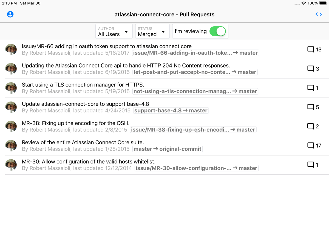Click Robert Massaioli's avatar on the first PR
Image resolution: width=329 pixels, height=246 pixels.
coord(11,49)
